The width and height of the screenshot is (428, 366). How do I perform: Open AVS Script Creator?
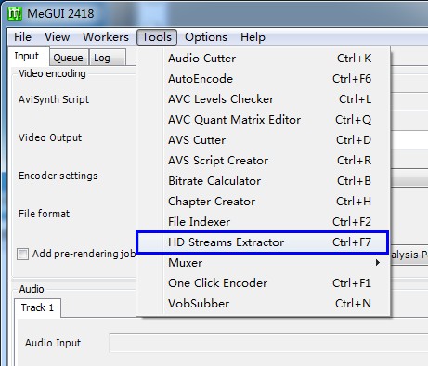263,161
